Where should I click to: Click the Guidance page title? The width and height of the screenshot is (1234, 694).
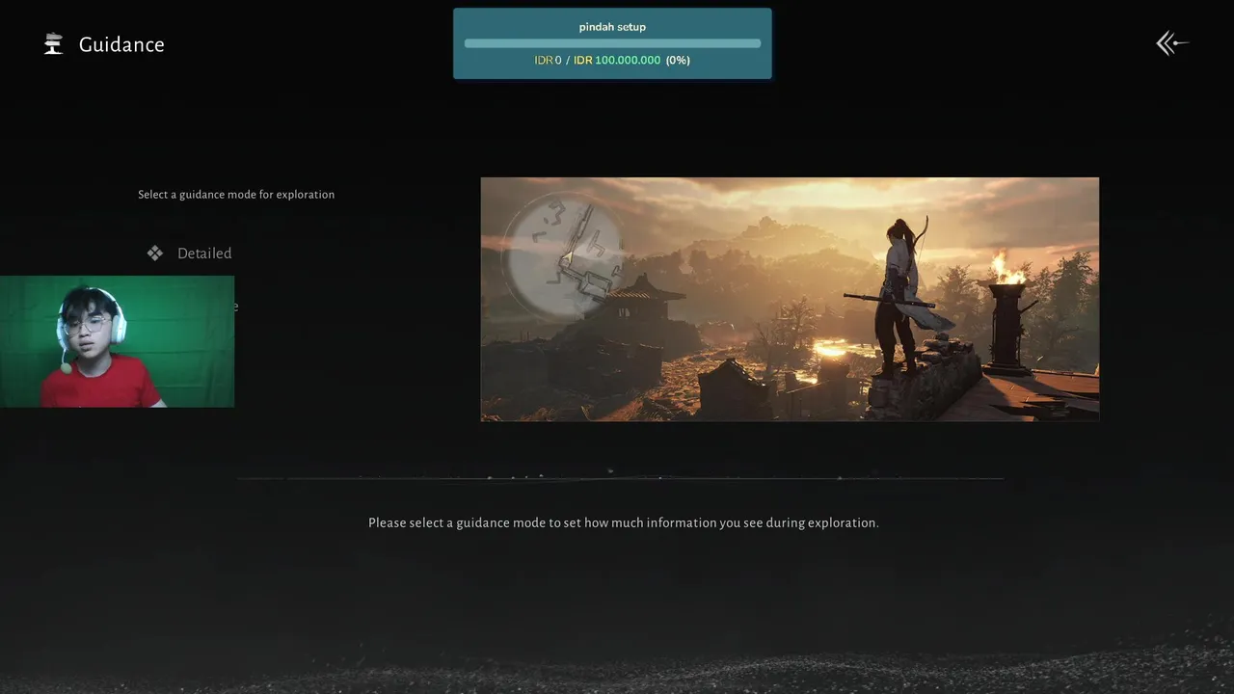tap(121, 44)
